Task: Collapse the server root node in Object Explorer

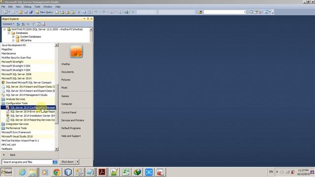Action: pos(4,29)
